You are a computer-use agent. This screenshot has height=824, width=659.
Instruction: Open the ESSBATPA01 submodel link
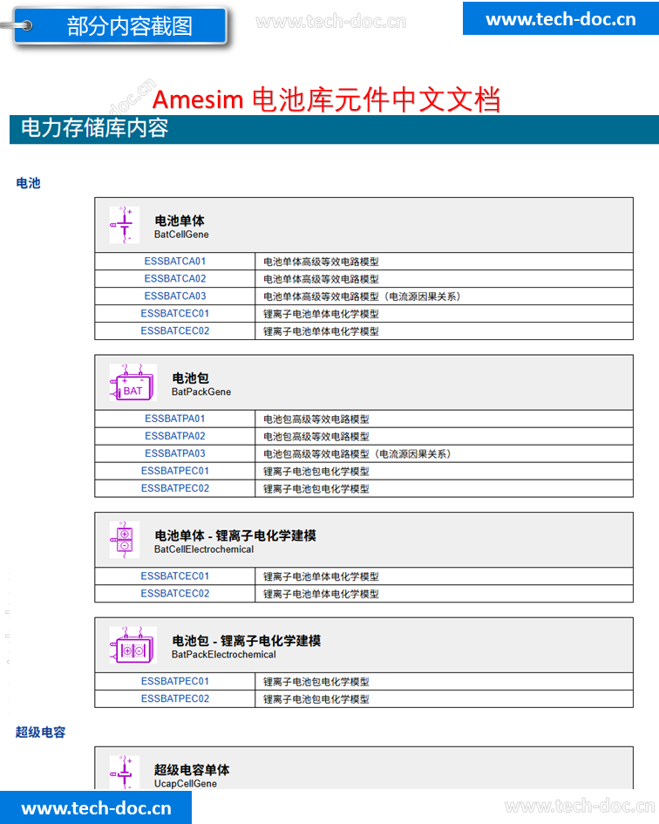pyautogui.click(x=175, y=419)
